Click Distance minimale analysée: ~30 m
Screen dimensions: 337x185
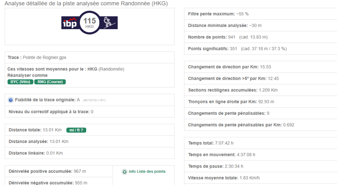pos(225,26)
